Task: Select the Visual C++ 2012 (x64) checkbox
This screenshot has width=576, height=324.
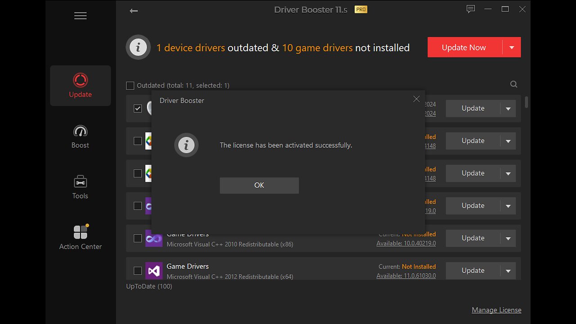Action: pyautogui.click(x=138, y=270)
